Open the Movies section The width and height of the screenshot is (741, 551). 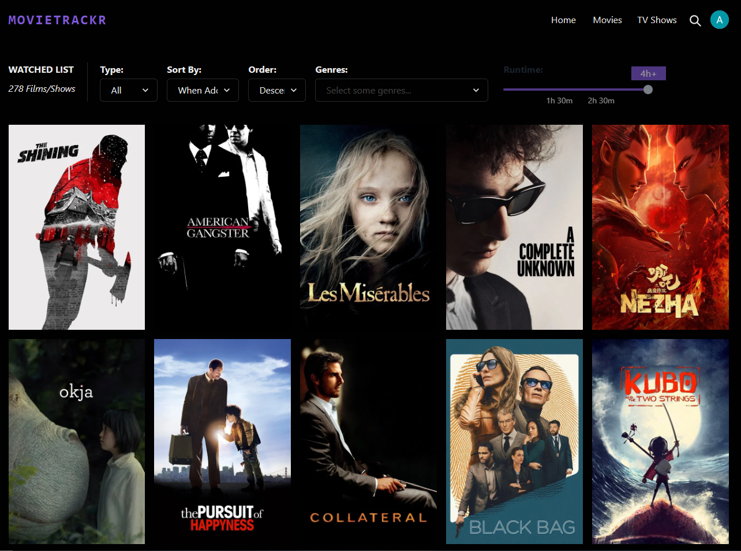coord(607,20)
